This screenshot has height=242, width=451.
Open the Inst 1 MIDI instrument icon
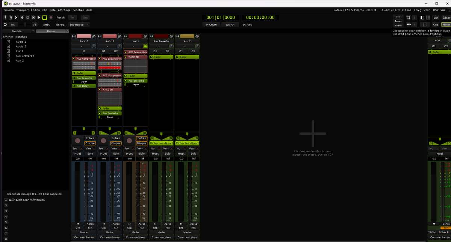click(x=145, y=46)
